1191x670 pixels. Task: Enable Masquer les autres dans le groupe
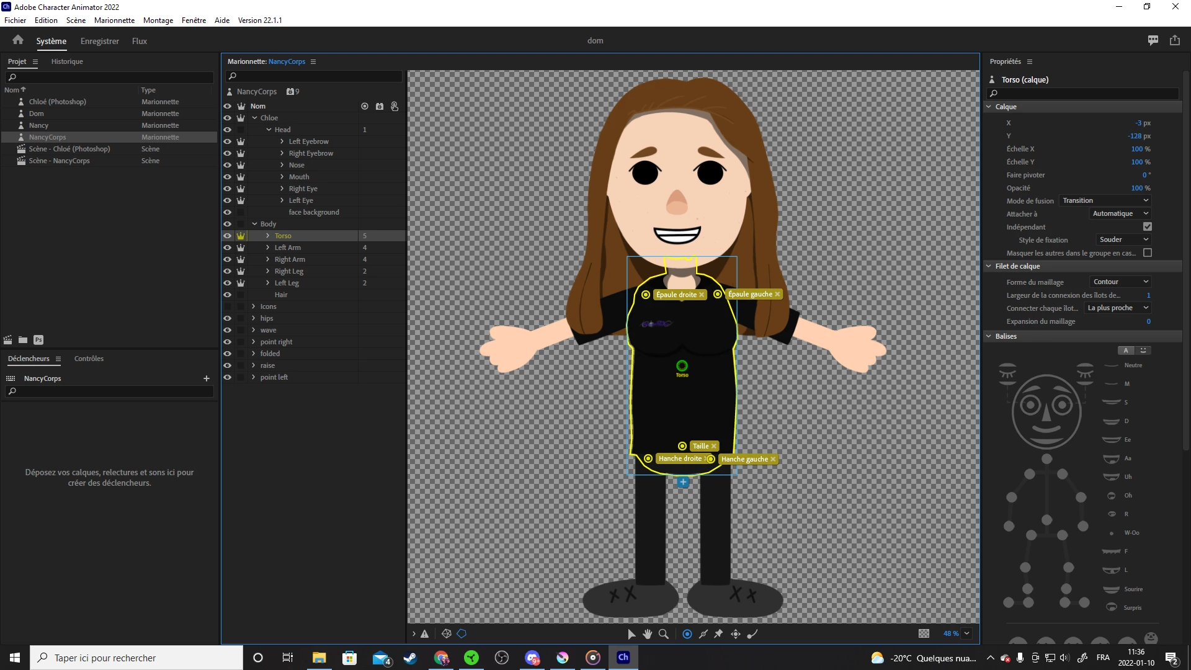(1147, 253)
